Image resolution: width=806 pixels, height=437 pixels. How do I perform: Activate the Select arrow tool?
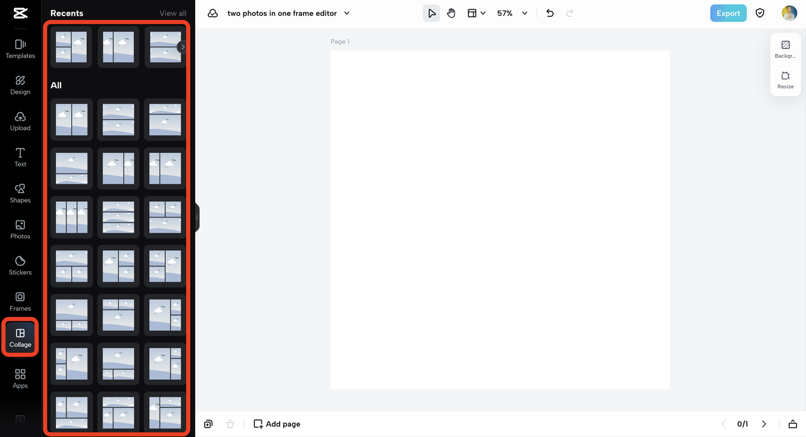[431, 13]
